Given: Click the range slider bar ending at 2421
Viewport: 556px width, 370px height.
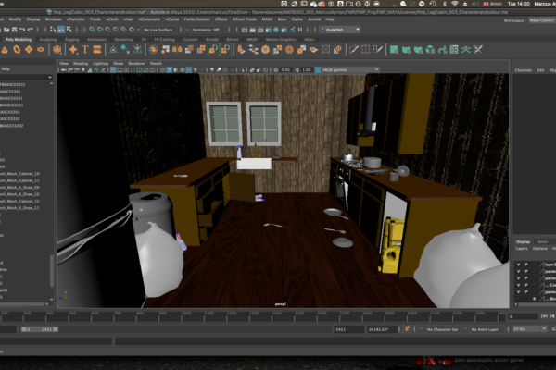Looking at the screenshot, I should [x=39, y=329].
